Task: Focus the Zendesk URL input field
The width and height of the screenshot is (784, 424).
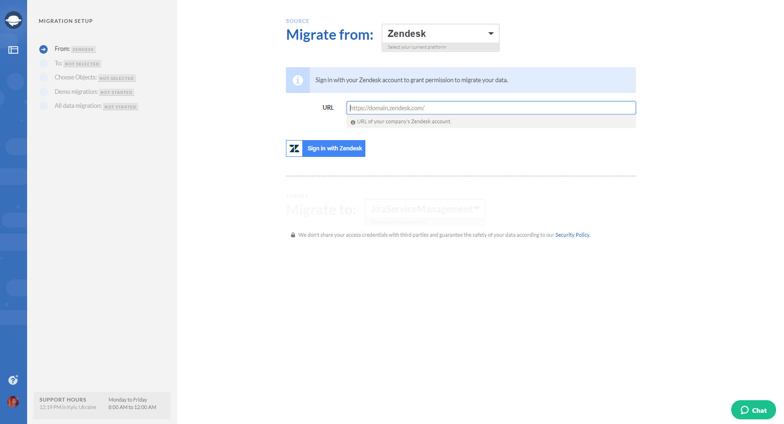Action: (491, 108)
